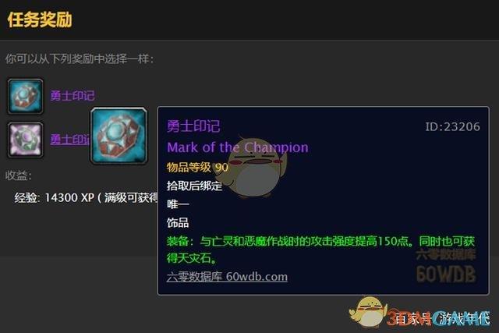Click the purple Mark of the Champion reward icon

pyautogui.click(x=25, y=140)
